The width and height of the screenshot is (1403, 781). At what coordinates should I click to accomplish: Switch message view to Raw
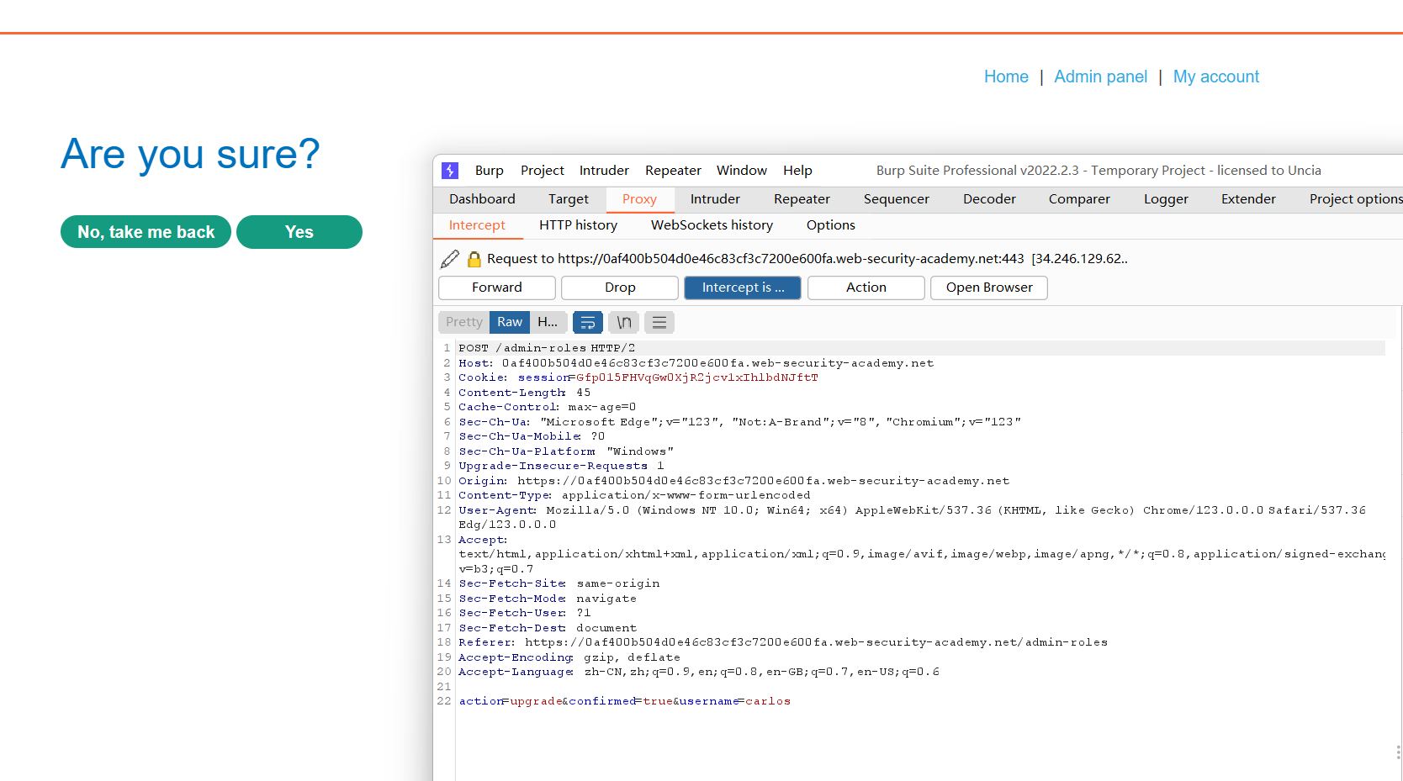(x=509, y=322)
